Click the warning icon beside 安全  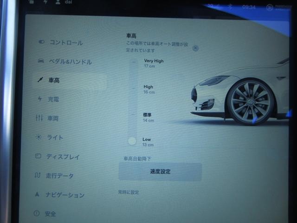pyautogui.click(x=37, y=213)
